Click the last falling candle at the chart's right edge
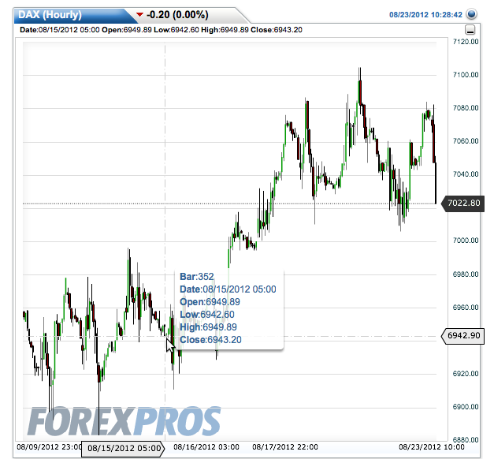 tap(436, 183)
